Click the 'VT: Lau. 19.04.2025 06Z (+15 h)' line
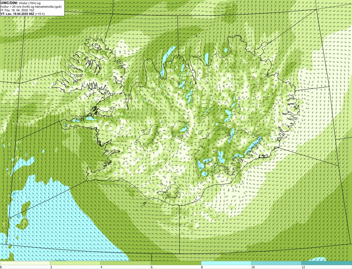 click(x=23, y=14)
